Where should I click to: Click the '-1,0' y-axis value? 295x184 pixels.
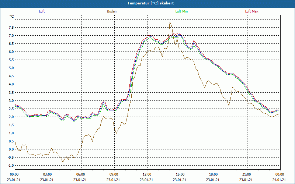tap(11, 166)
